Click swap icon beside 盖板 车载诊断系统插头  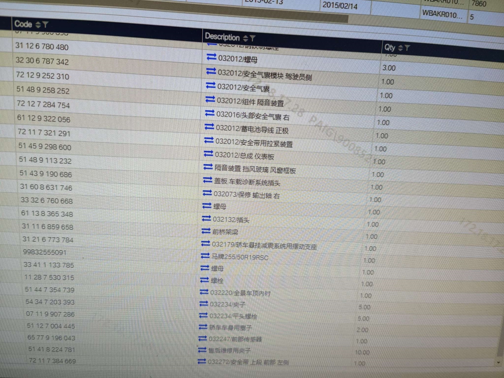click(x=208, y=180)
